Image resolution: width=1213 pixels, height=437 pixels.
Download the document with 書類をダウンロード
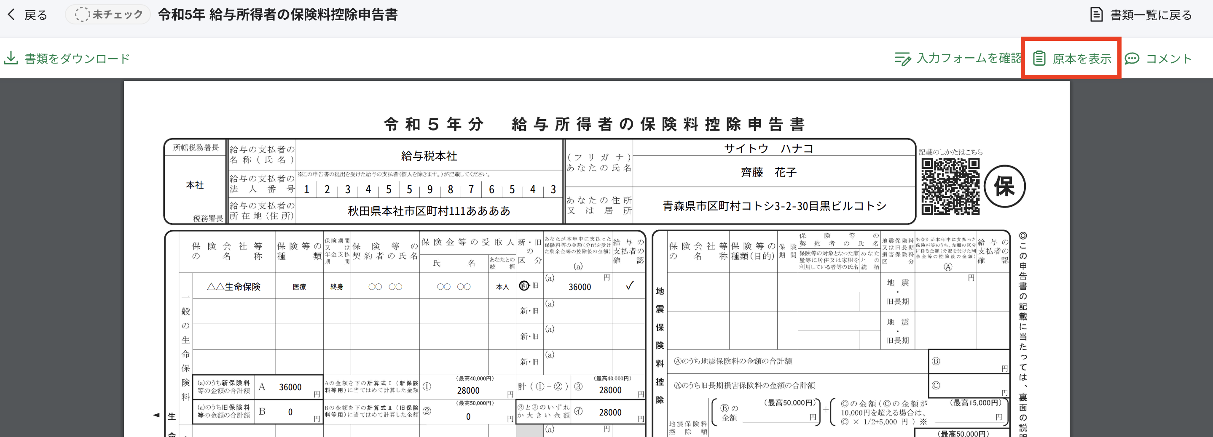[x=77, y=59]
